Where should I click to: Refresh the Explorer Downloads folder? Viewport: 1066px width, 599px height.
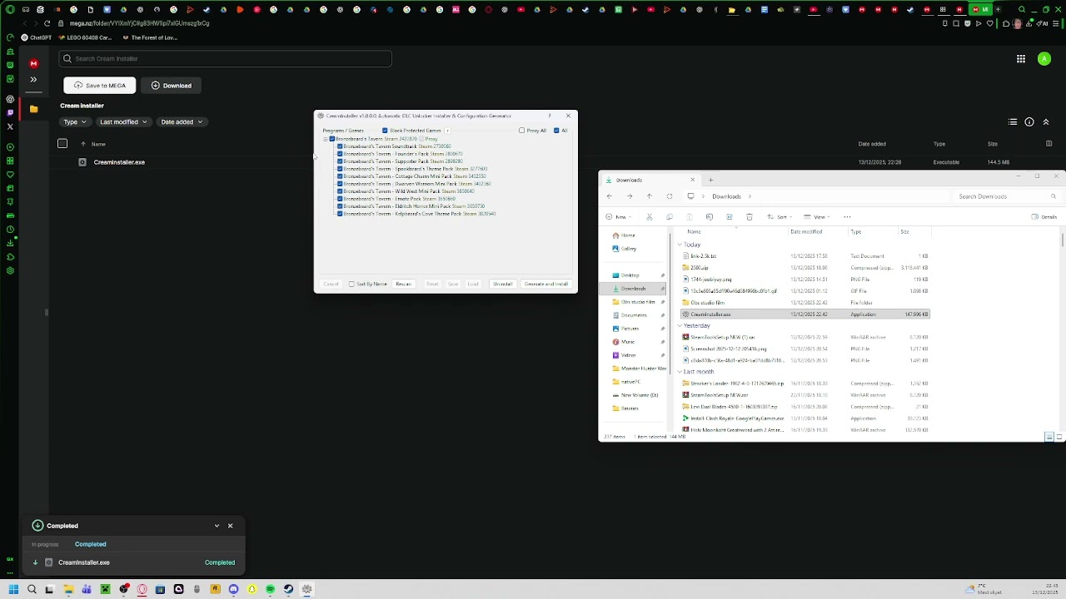(x=670, y=196)
